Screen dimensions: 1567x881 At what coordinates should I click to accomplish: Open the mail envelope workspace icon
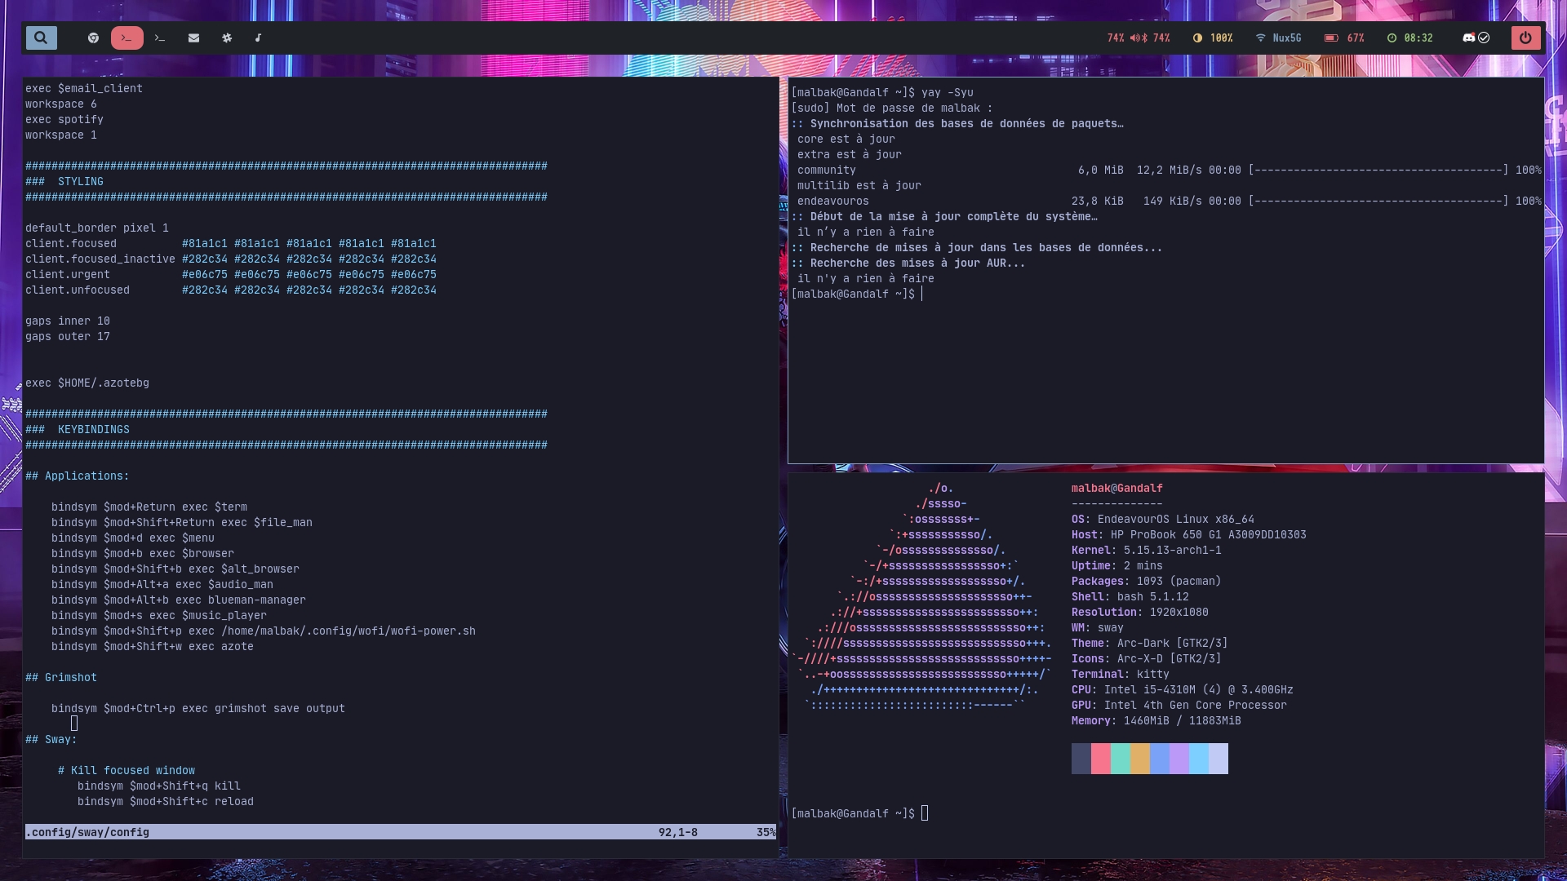click(x=193, y=38)
